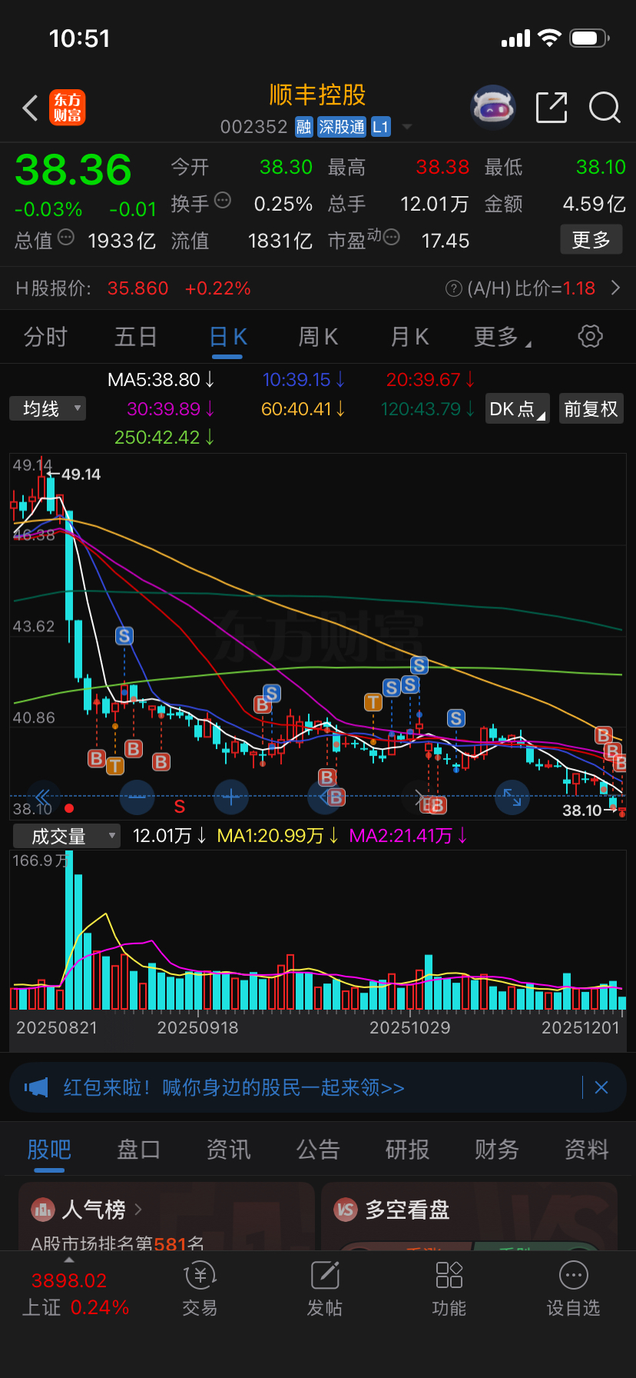This screenshot has width=636, height=1378.
Task: Open the search magnifier icon
Action: (x=605, y=108)
